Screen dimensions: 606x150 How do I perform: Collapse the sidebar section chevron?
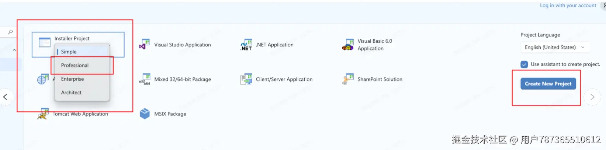(14, 50)
